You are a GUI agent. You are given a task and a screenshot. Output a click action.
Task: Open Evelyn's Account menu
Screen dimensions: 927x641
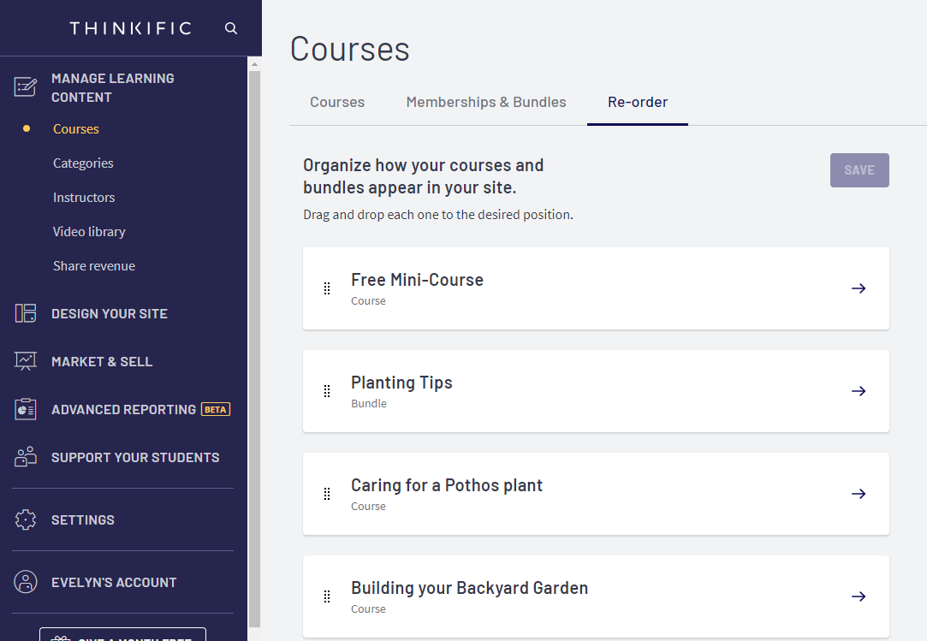tap(114, 583)
